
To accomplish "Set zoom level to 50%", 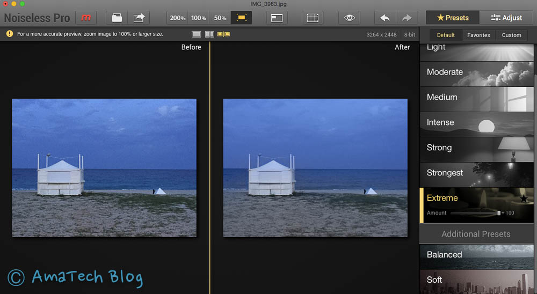I will (220, 18).
